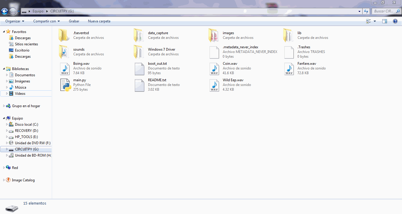402x214 pixels.
Task: Select Vídeos under Bibliotecas
Action: pos(20,93)
